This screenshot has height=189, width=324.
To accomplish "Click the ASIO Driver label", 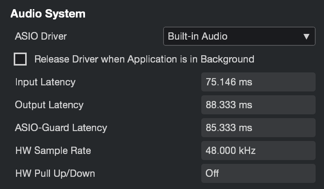I will coord(41,36).
